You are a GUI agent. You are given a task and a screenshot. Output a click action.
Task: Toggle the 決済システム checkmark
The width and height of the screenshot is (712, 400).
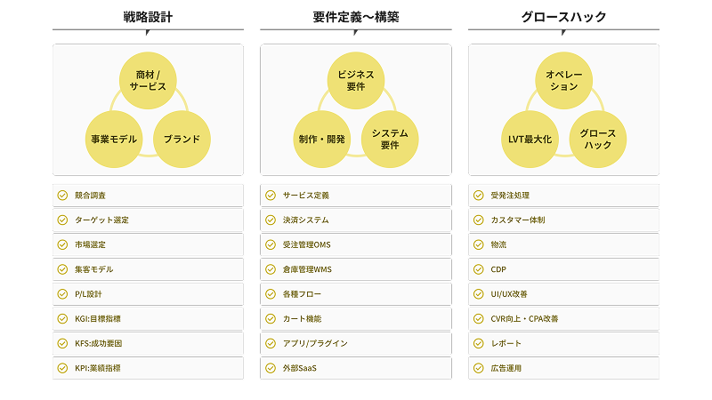pos(271,220)
